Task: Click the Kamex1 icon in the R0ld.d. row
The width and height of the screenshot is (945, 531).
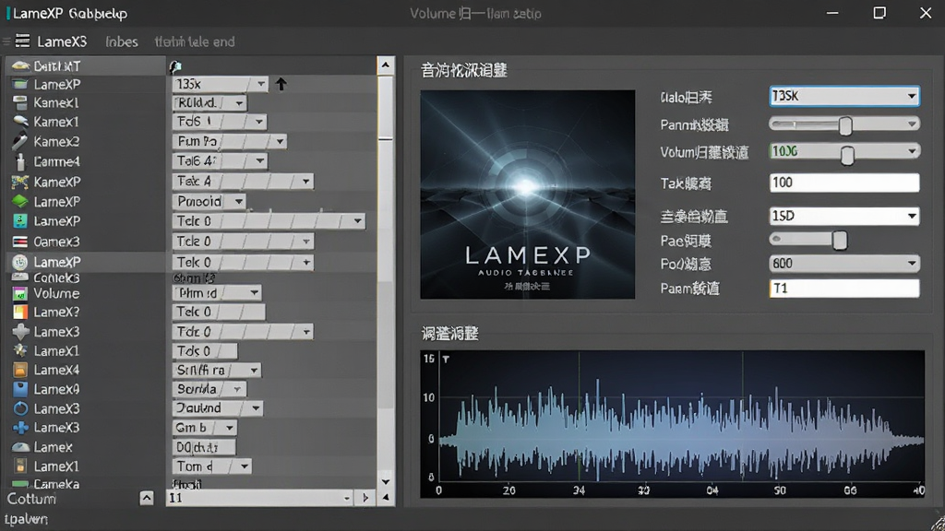Action: click(20, 103)
